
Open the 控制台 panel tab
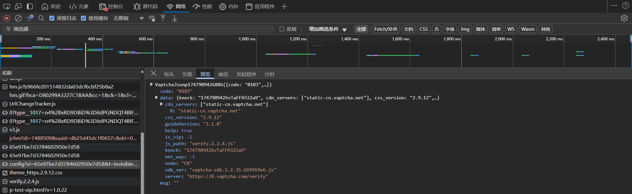112,7
